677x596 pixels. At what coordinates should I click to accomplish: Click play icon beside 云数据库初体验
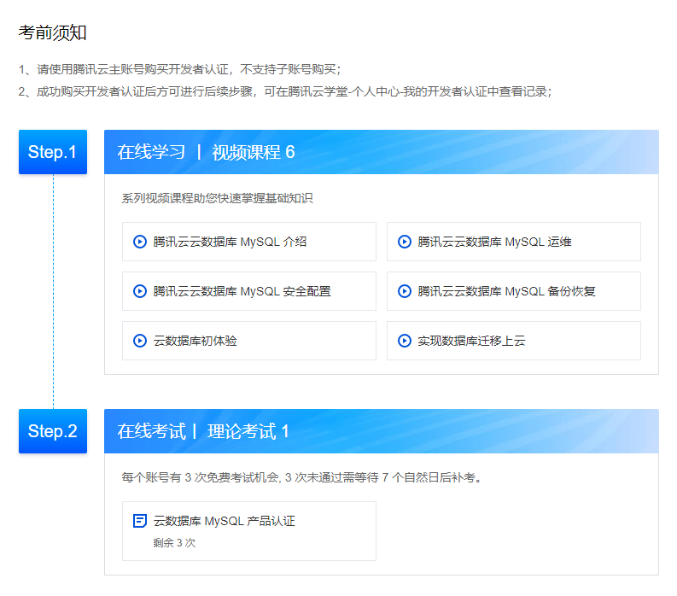click(139, 341)
